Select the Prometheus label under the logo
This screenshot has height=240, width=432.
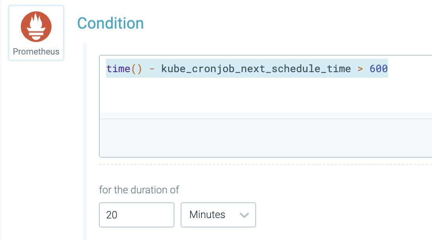tap(36, 51)
